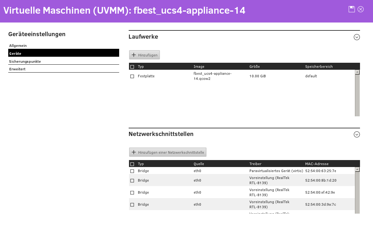The height and width of the screenshot is (232, 373).
Task: Select the virtio Bridge row checkbox
Action: pyautogui.click(x=132, y=171)
